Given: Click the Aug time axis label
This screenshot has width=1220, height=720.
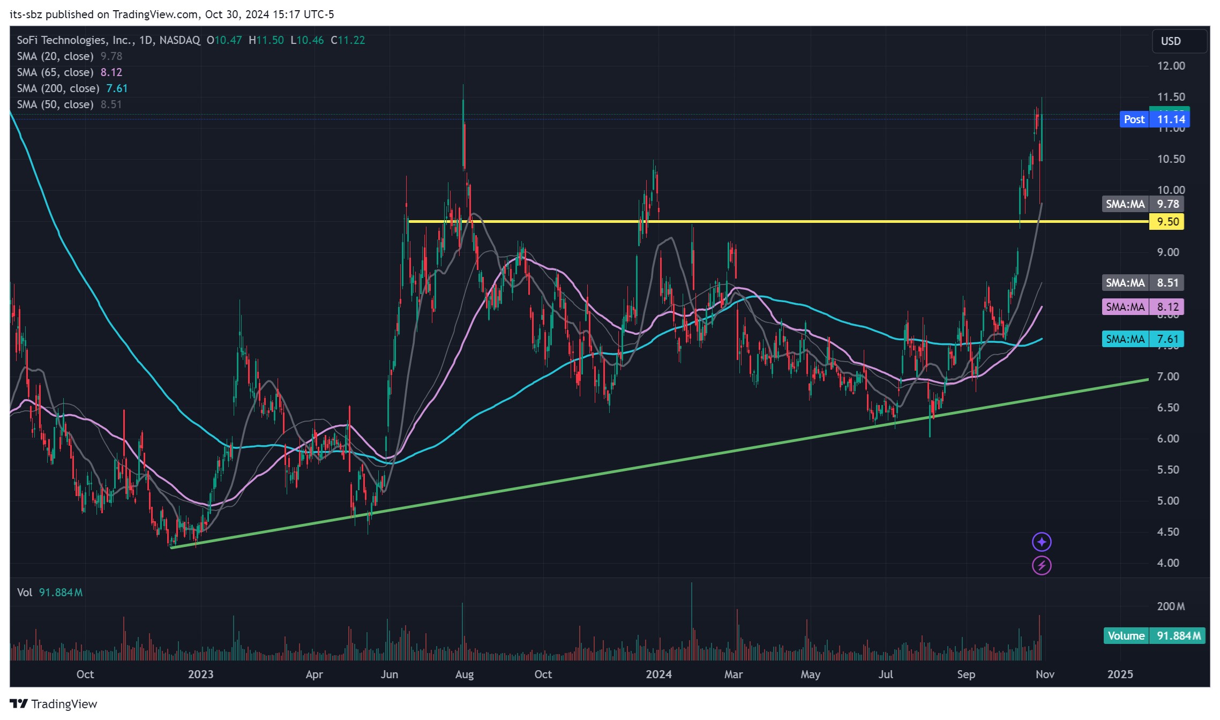Looking at the screenshot, I should 464,674.
